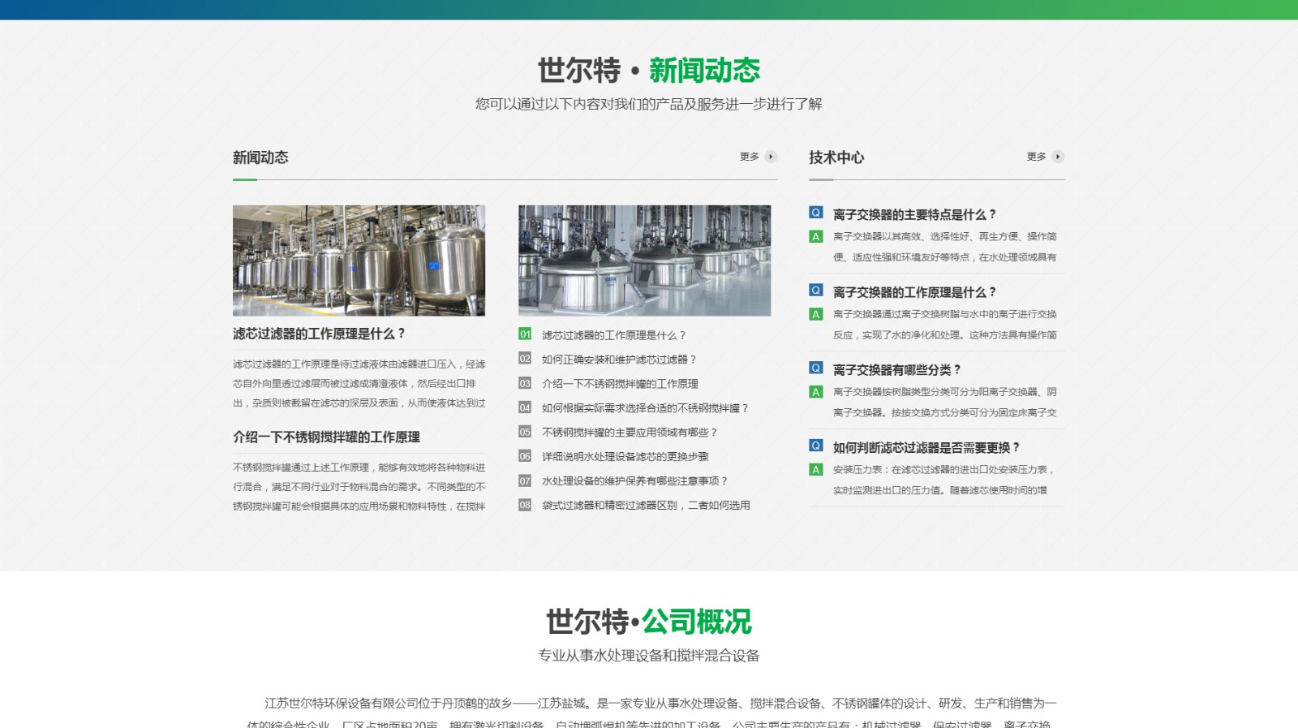Click the Q icon for 如何判断滤芯过滤器是否需要更换
Viewport: 1298px width, 728px height.
tap(816, 446)
